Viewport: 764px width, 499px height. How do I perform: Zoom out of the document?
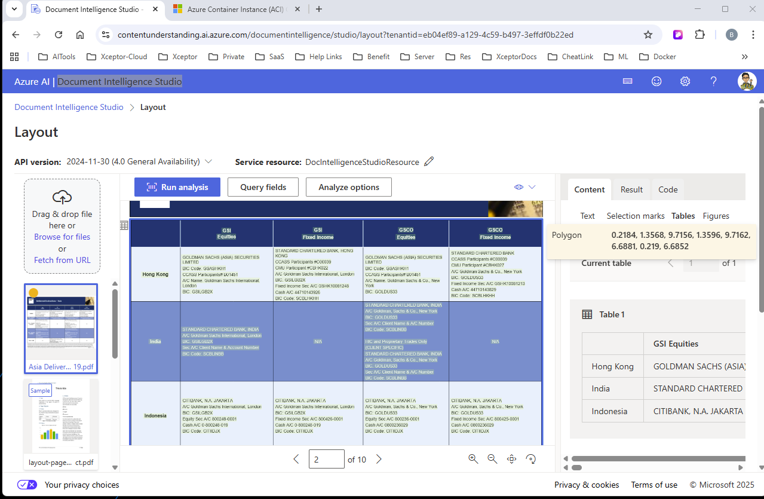(x=492, y=459)
